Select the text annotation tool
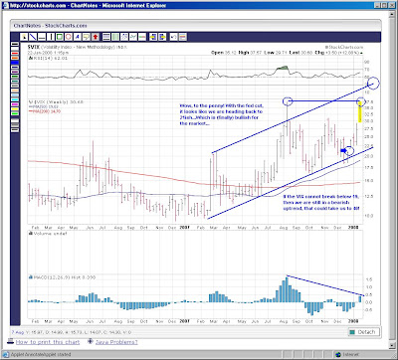The height and width of the screenshot is (360, 398). [x=78, y=37]
